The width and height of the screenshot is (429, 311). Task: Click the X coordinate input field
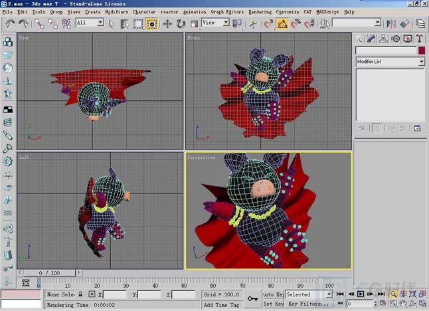115,294
